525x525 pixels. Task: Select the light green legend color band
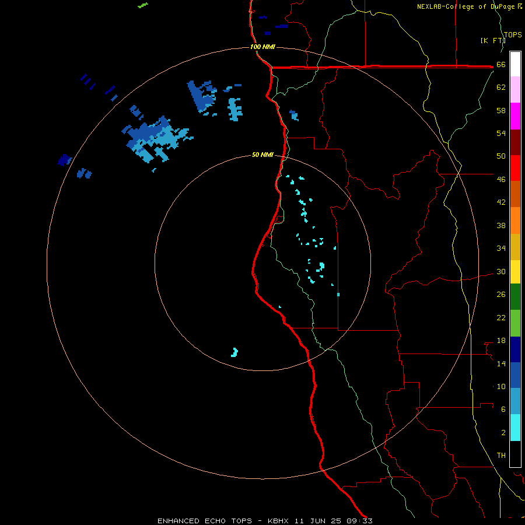(x=515, y=323)
